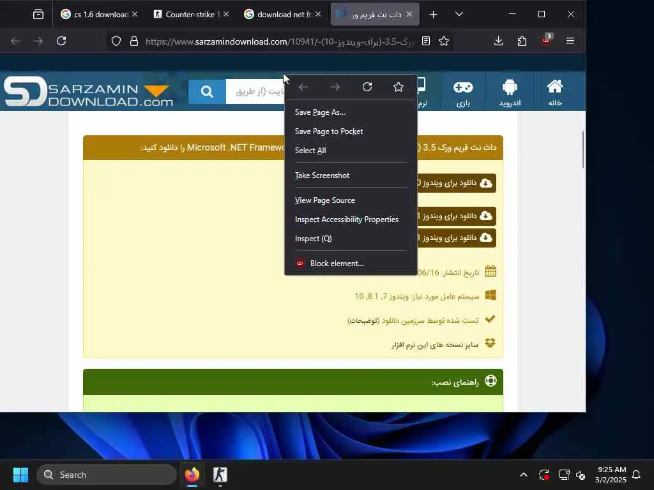Open the Android (اندروید) nav icon

click(x=510, y=93)
